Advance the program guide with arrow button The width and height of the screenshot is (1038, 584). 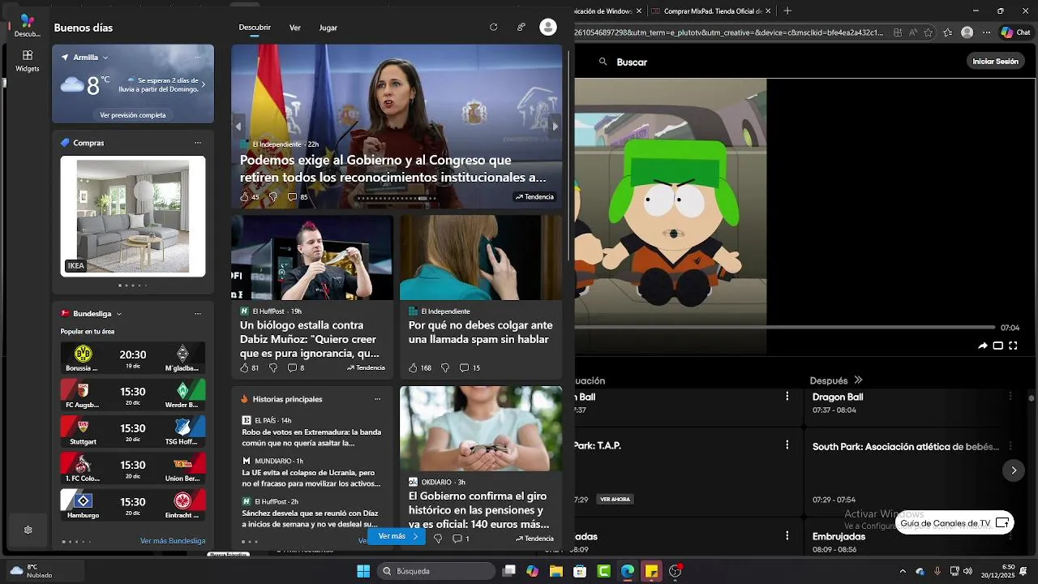click(x=1013, y=470)
